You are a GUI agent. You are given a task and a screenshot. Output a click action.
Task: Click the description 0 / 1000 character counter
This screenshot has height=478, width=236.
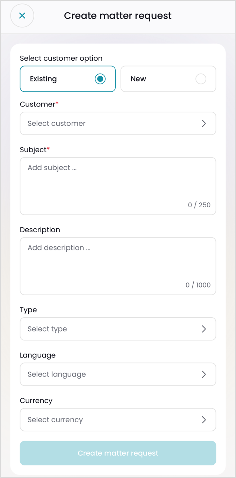point(198,285)
